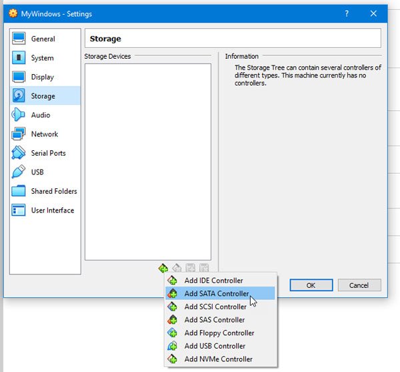The width and height of the screenshot is (400, 372).
Task: Pick Add Floppy Controller from menu
Action: tap(219, 333)
